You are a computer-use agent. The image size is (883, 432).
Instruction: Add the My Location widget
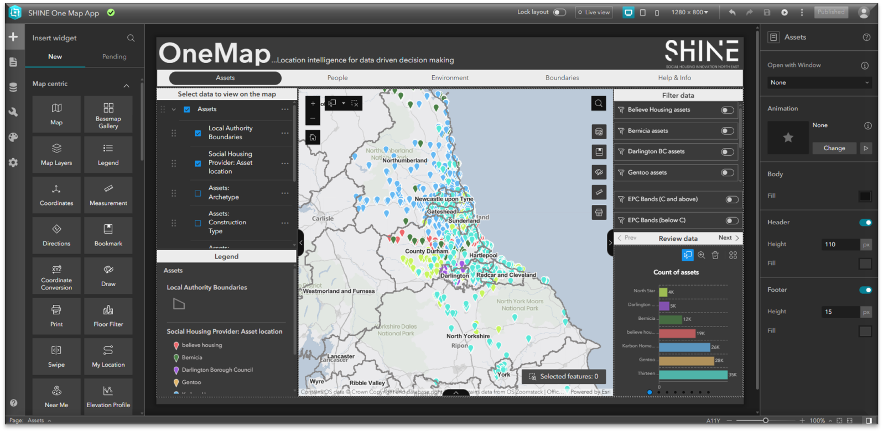click(x=108, y=356)
